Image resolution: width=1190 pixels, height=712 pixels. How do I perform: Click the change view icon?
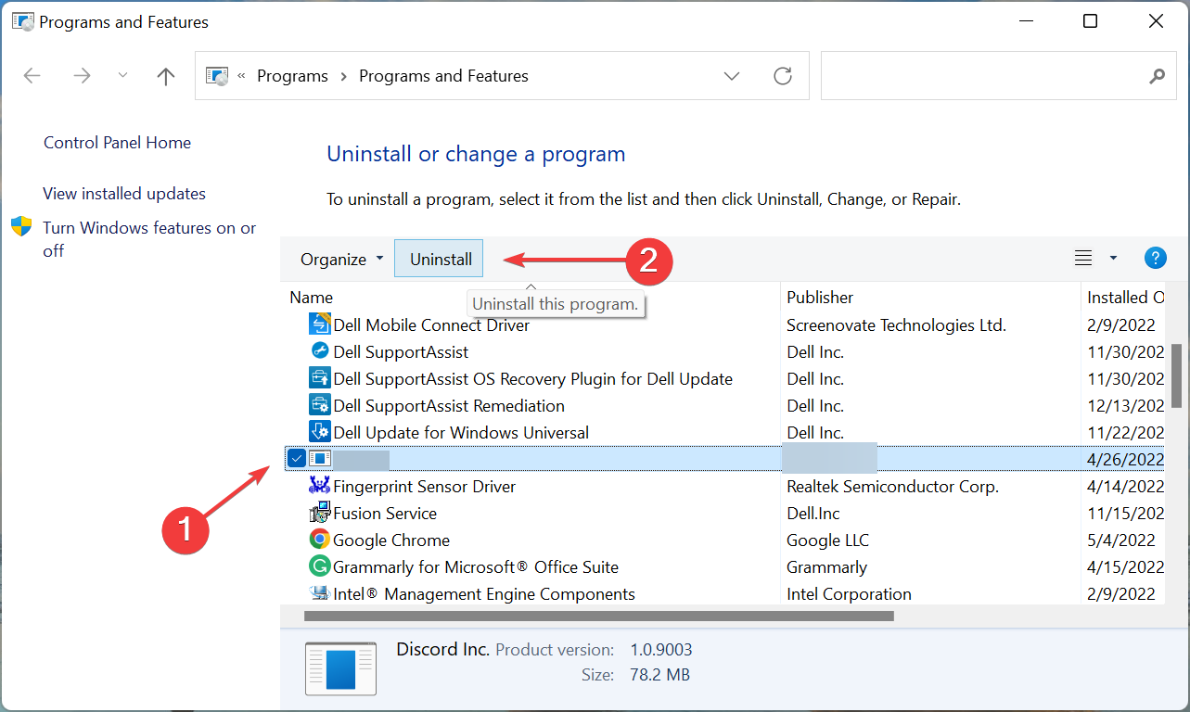click(x=1083, y=259)
